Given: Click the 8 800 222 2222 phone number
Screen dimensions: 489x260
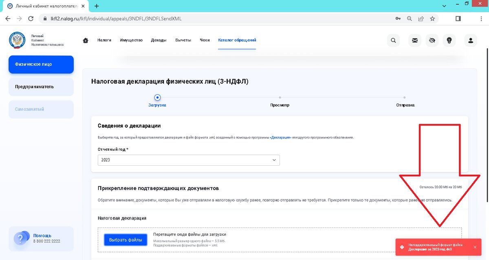Looking at the screenshot, I should 46,241.
